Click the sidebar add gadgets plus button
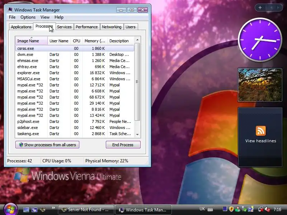 tap(260, 8)
